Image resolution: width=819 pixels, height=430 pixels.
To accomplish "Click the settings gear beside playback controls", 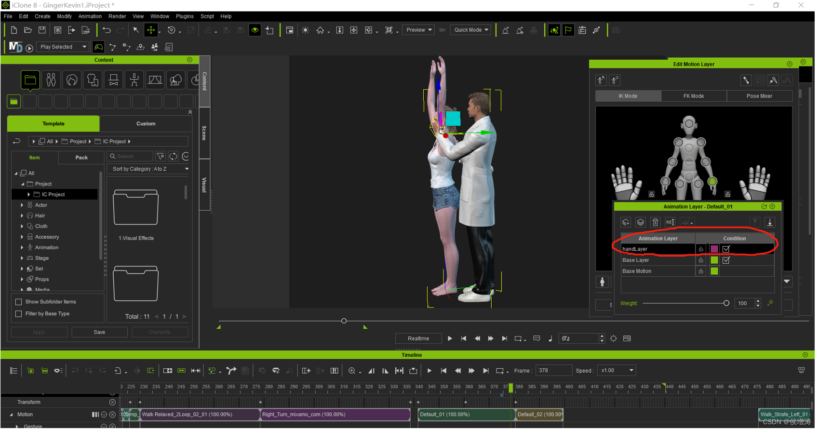I will tap(613, 339).
